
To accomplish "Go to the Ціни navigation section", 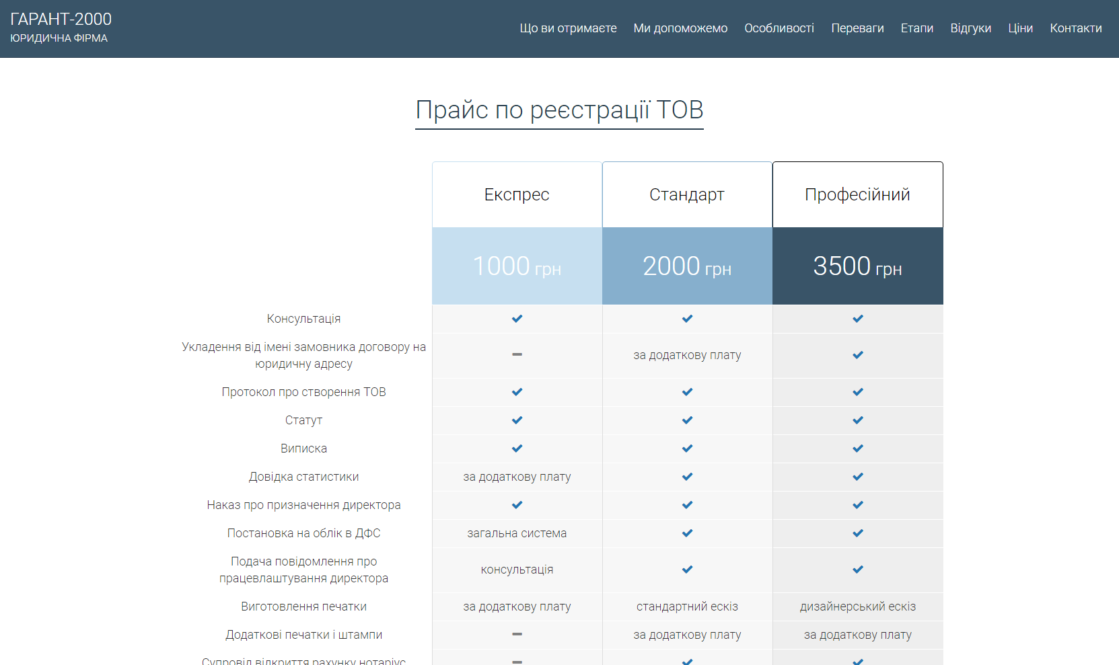I will point(1020,28).
